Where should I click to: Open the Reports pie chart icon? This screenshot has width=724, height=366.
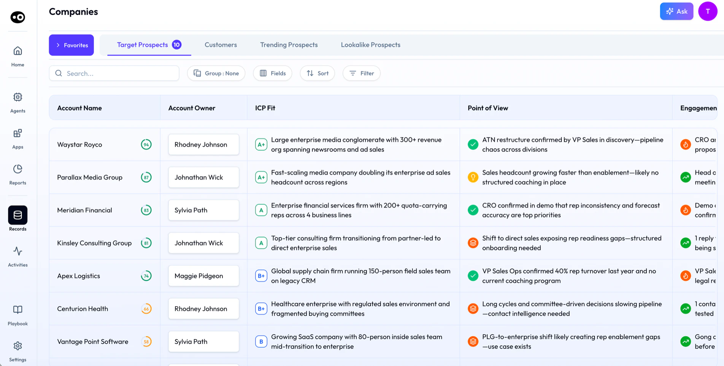(17, 169)
